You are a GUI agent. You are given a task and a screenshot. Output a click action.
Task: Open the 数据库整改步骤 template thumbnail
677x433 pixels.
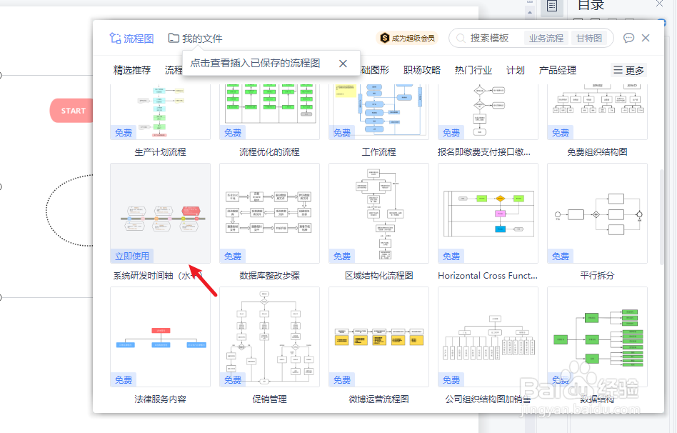pyautogui.click(x=269, y=212)
